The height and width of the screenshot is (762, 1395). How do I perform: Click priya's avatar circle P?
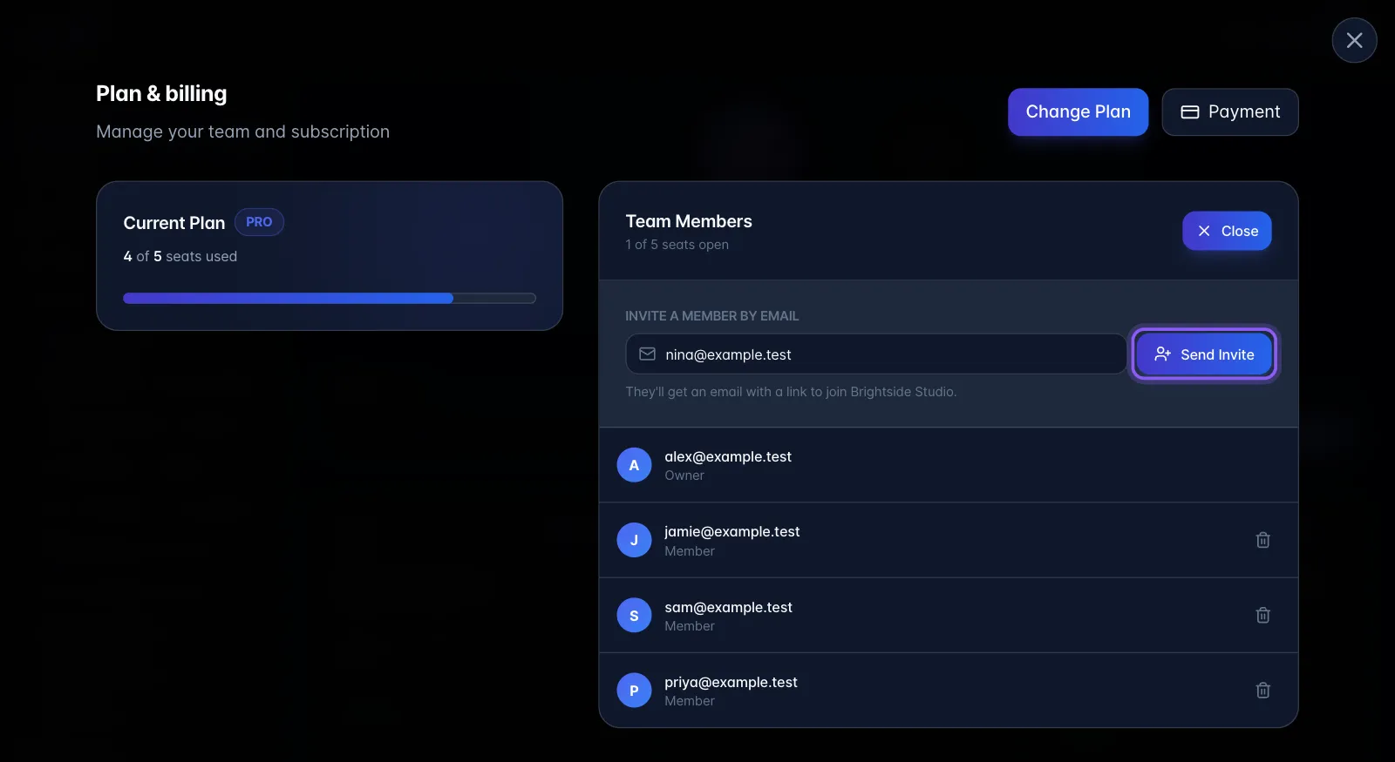pyautogui.click(x=634, y=691)
